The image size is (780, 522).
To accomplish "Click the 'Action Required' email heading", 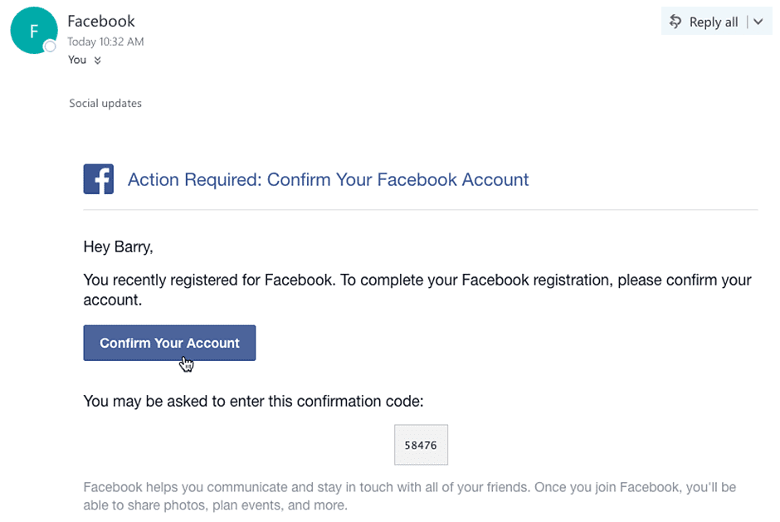I will tap(328, 179).
